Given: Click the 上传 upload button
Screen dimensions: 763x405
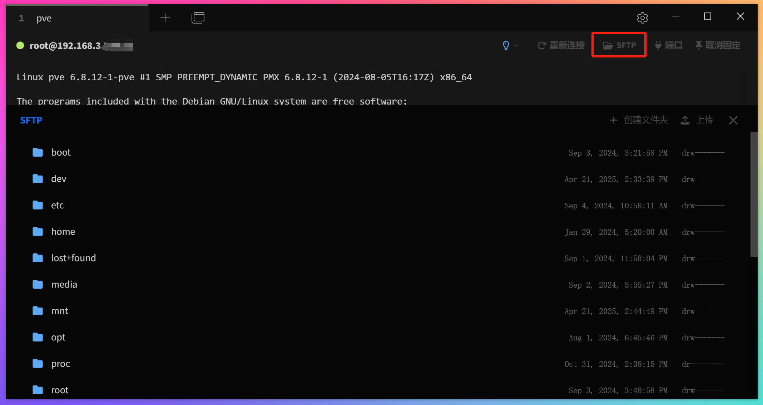Looking at the screenshot, I should [697, 120].
